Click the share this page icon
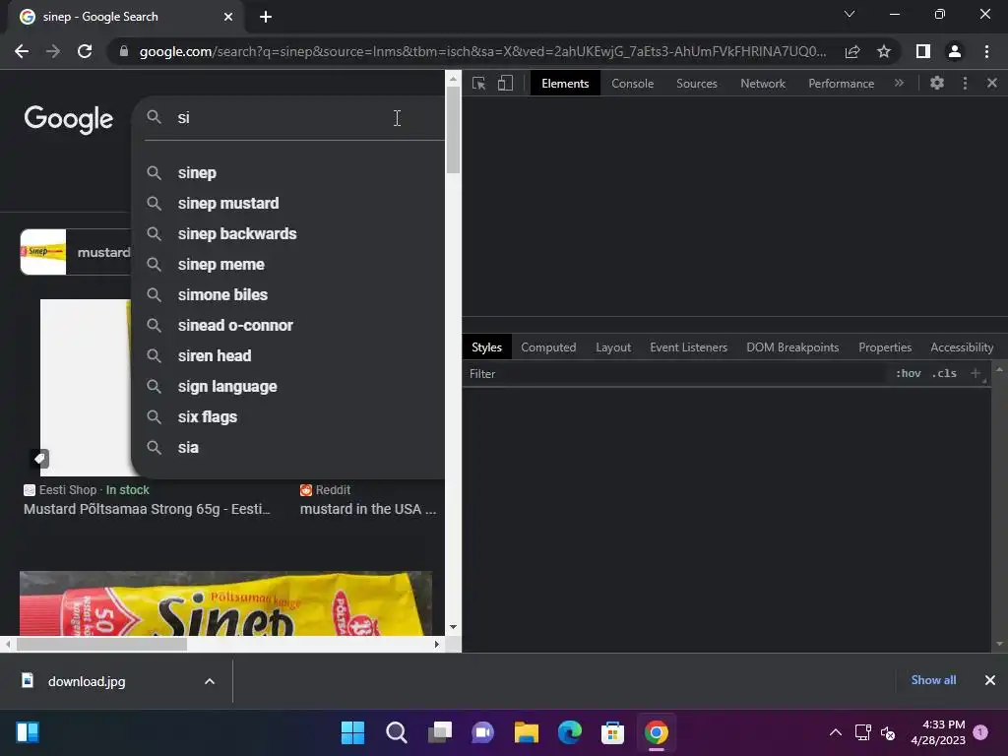Image resolution: width=1008 pixels, height=756 pixels. pos(852,51)
